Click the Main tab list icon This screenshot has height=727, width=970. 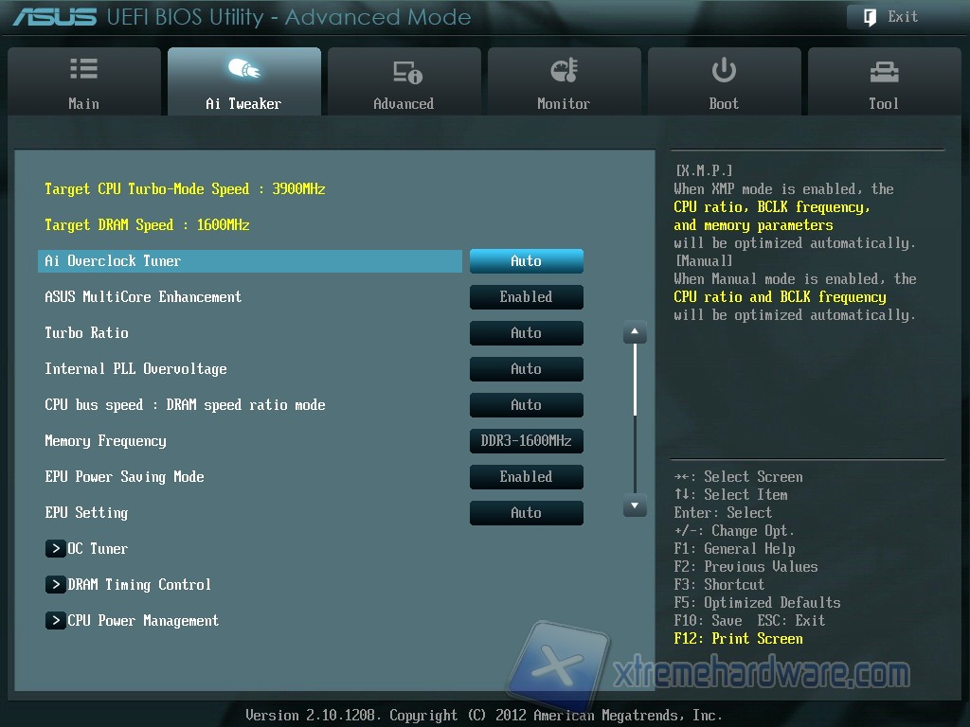tap(83, 70)
